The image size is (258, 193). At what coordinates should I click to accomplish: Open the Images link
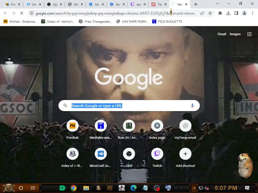click(235, 34)
